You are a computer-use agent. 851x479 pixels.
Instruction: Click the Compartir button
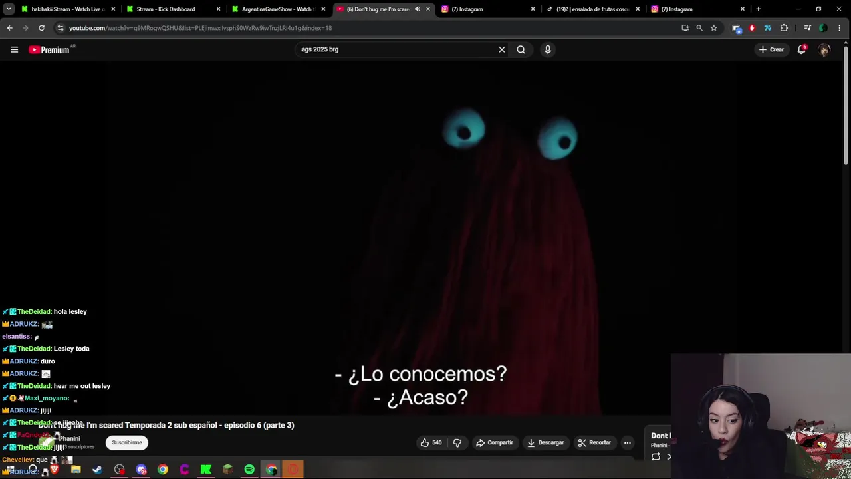[x=495, y=442]
